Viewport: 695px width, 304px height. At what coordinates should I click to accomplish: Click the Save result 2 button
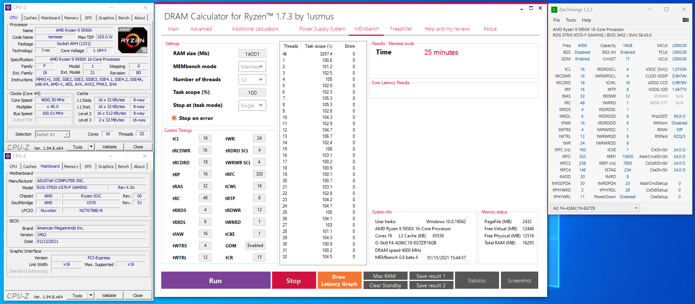(x=431, y=285)
